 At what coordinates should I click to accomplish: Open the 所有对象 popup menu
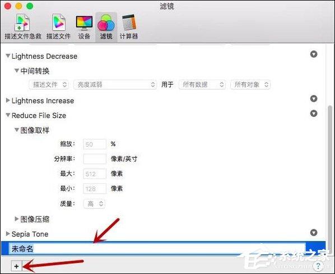coord(250,84)
